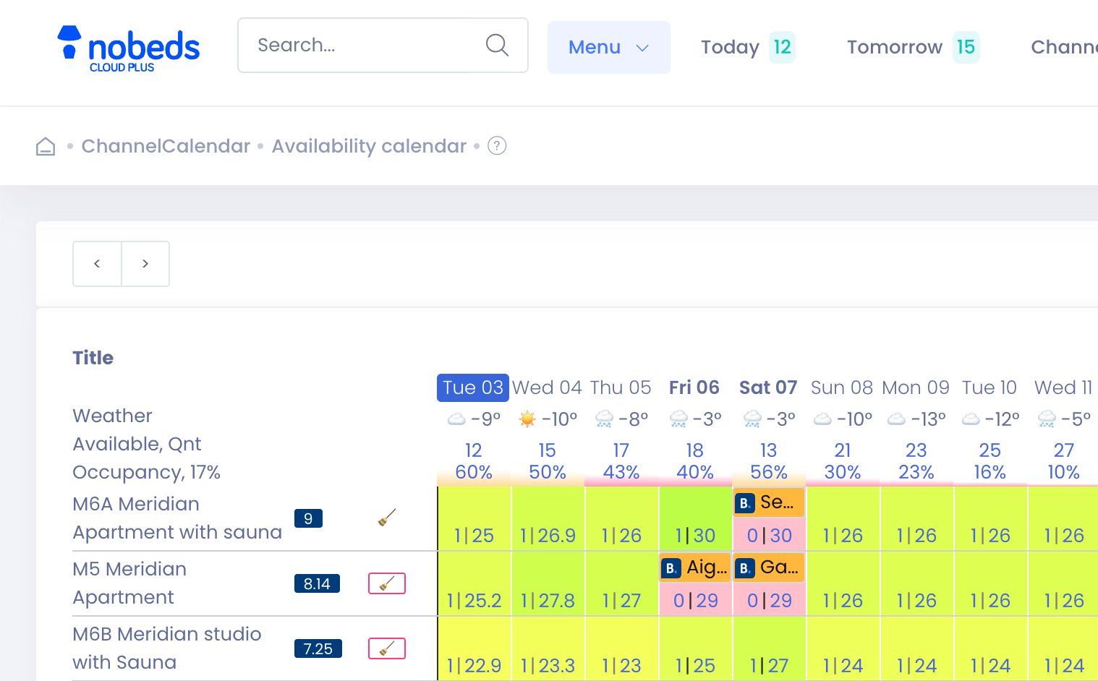
Task: Expand the Ga… reservation on Sat 07
Action: pos(768,567)
